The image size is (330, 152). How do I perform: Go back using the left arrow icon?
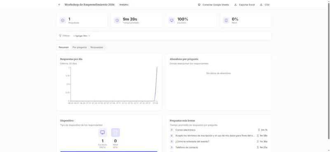point(59,5)
